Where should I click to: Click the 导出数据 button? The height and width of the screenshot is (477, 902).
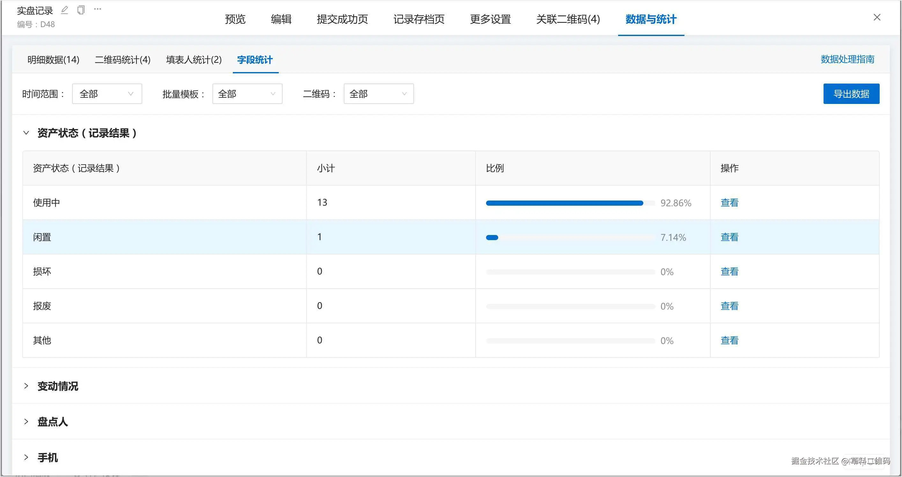pos(851,94)
